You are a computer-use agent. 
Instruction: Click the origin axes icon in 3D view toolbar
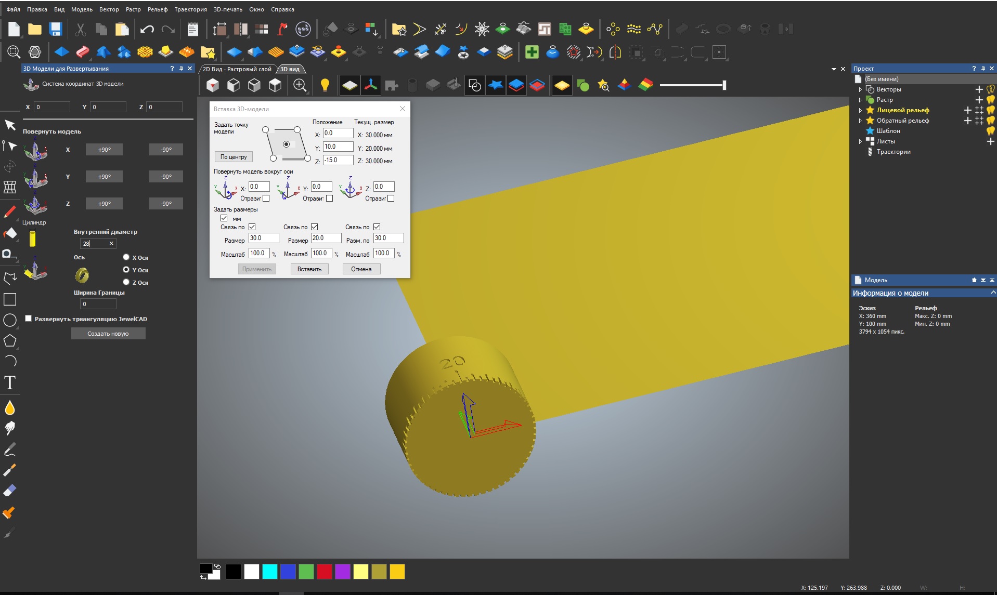click(x=371, y=85)
